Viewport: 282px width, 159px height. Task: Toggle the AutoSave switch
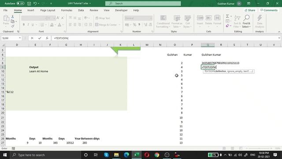point(20,4)
